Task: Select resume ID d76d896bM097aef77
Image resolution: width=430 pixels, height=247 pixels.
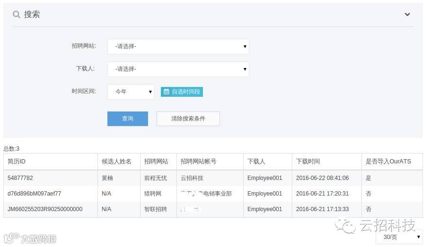Action: [x=34, y=194]
